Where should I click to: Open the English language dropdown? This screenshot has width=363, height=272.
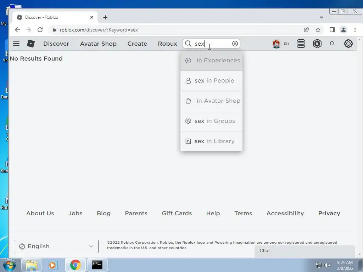click(x=56, y=246)
